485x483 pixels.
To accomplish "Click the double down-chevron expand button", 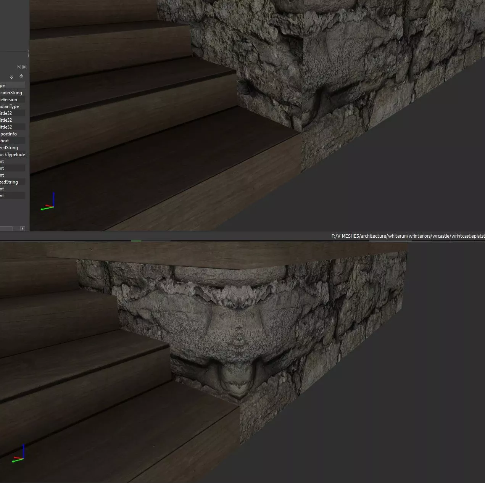I will pos(11,77).
